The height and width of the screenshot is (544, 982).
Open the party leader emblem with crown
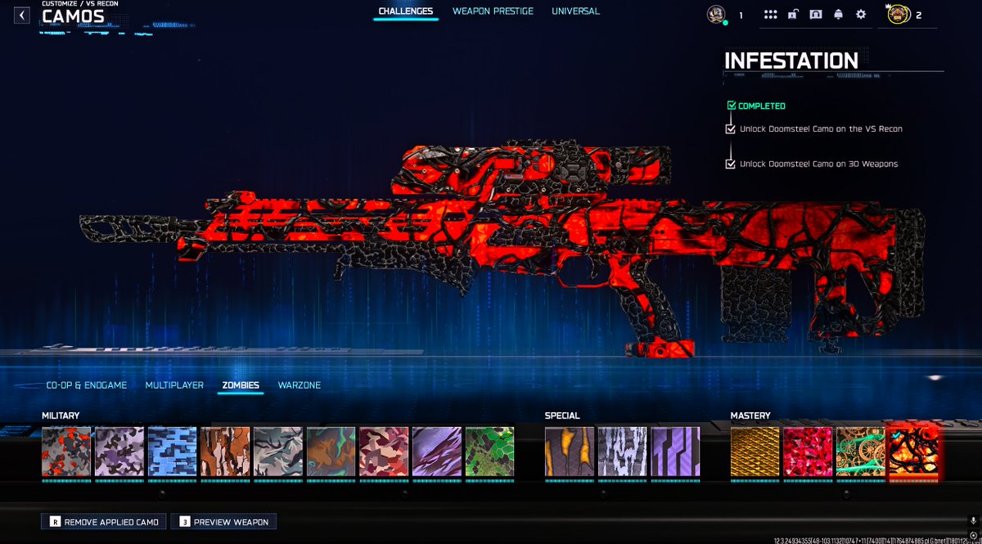coord(899,14)
